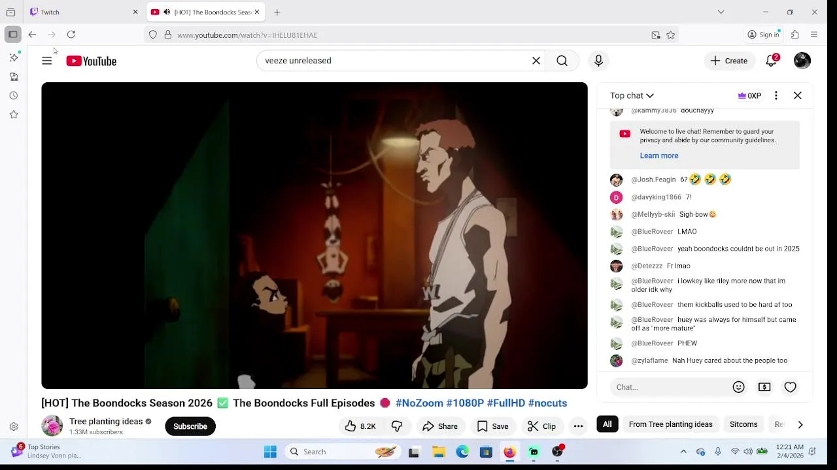Show more chips with right arrow
The image size is (837, 470).
coord(800,424)
